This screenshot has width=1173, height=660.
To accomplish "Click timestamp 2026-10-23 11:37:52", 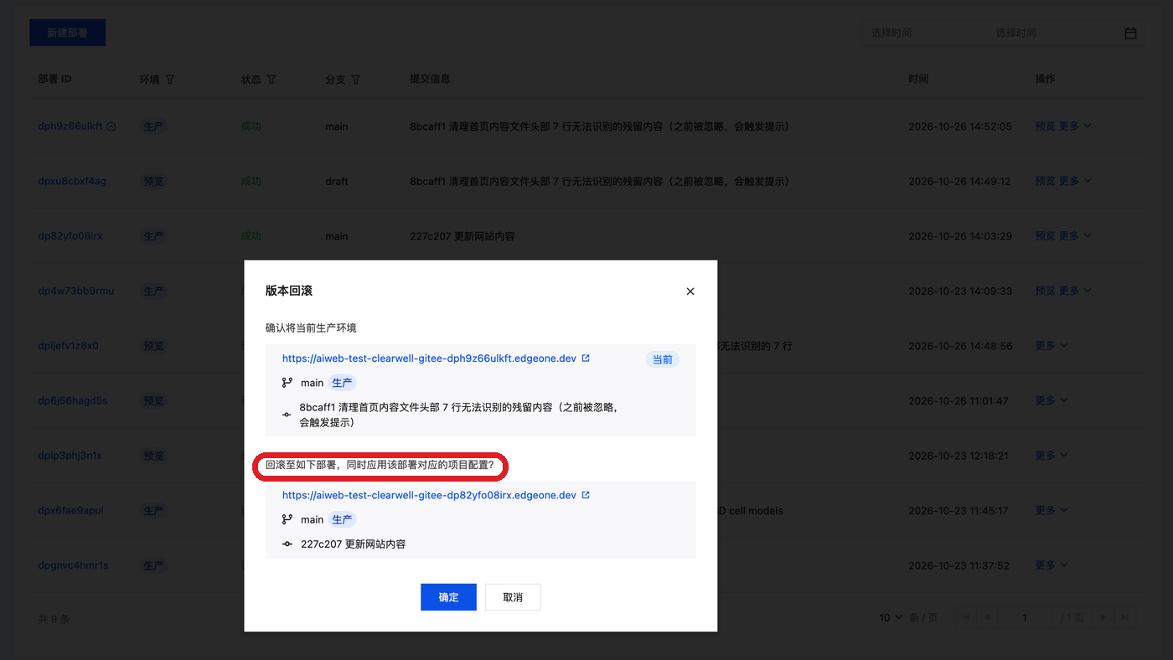I will point(960,565).
